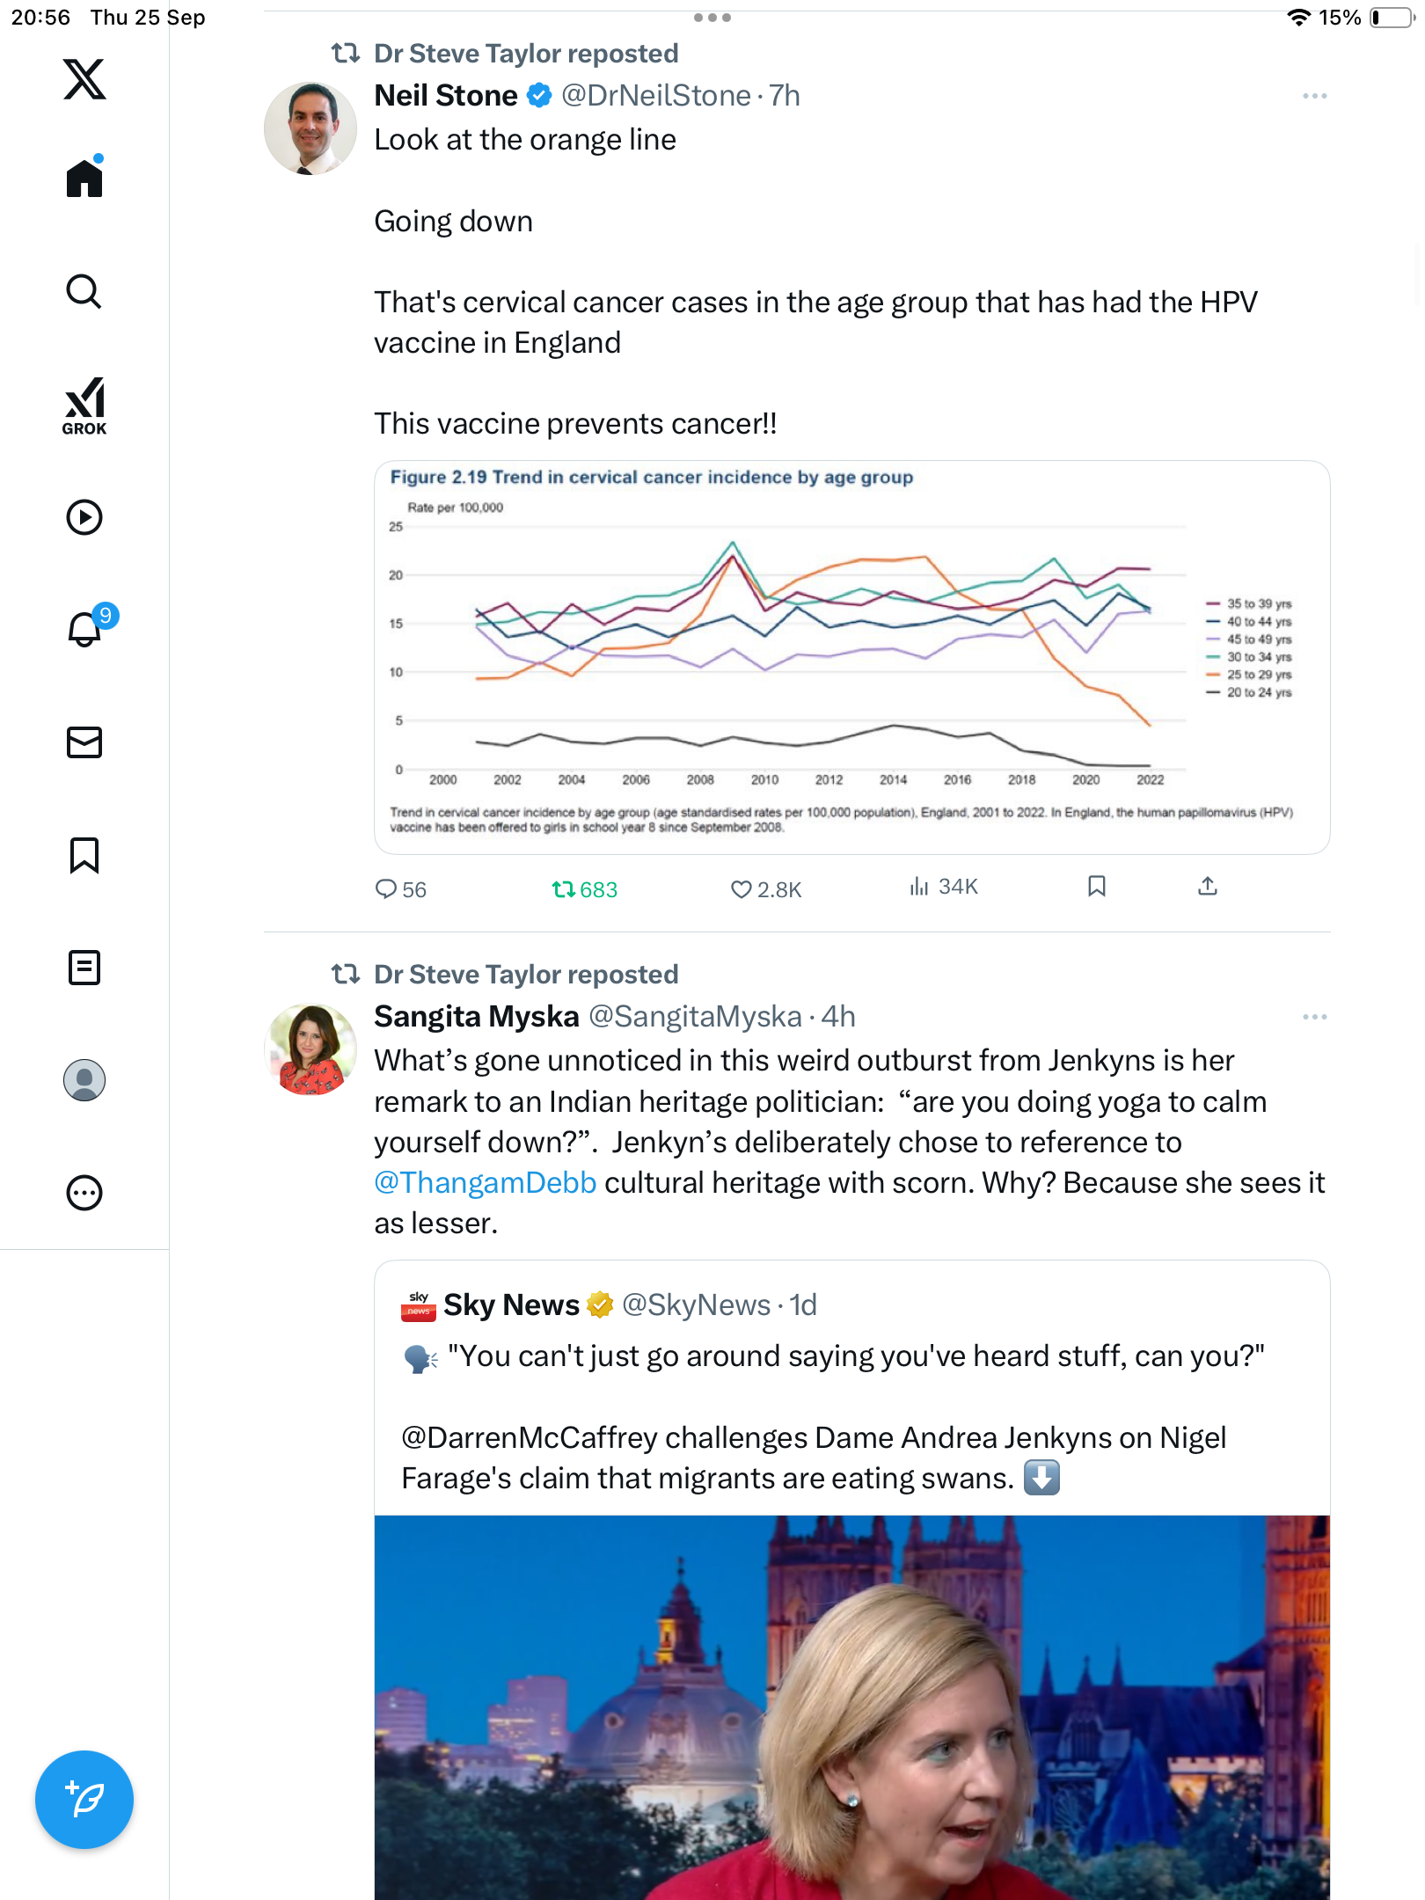This screenshot has width=1425, height=1900.
Task: Open more options on Neil Stone's post
Action: coord(1314,96)
